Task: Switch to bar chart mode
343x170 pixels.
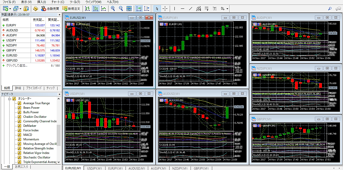Action: click(87, 9)
